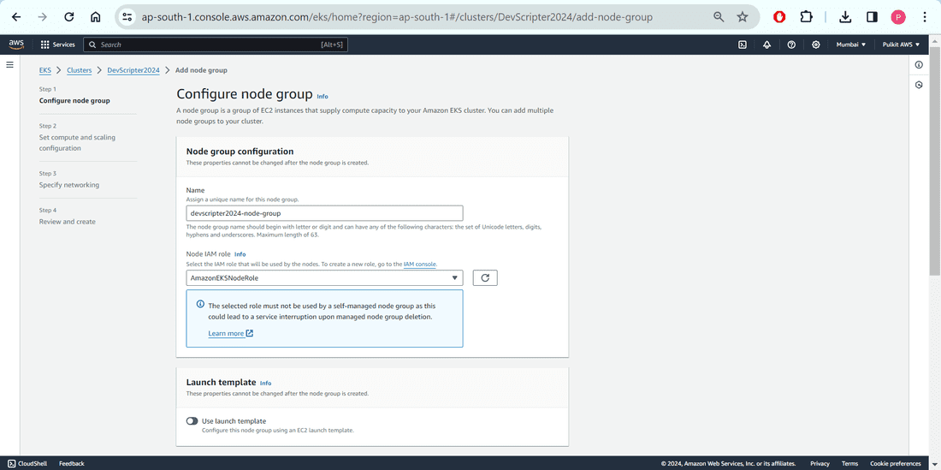The image size is (941, 470).
Task: Open the Terms footer link
Action: (849, 463)
